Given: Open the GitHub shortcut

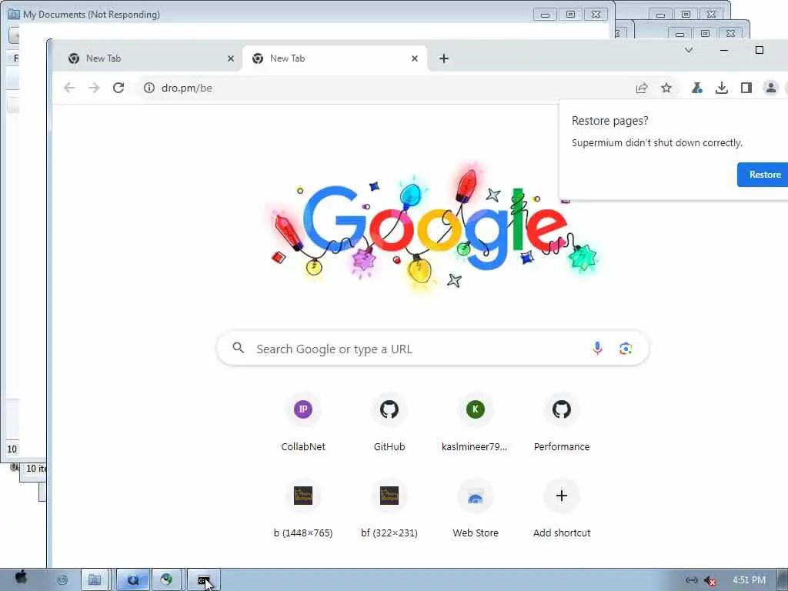Looking at the screenshot, I should click(389, 423).
